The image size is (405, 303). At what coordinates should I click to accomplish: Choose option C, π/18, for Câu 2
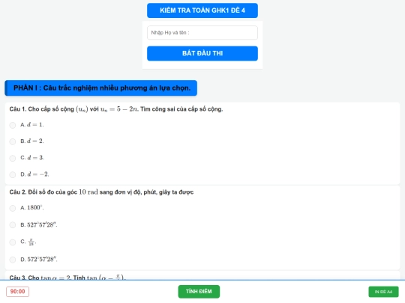(x=13, y=242)
